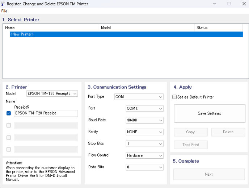This screenshot has width=249, height=188.
Task: Open the Port Type dropdown
Action: click(139, 97)
